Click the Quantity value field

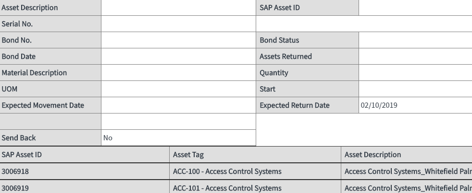click(x=415, y=72)
